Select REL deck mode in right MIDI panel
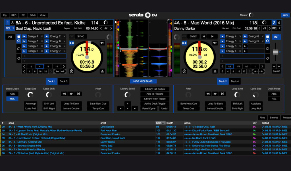The height and width of the screenshot is (171, 291). pyautogui.click(x=274, y=99)
